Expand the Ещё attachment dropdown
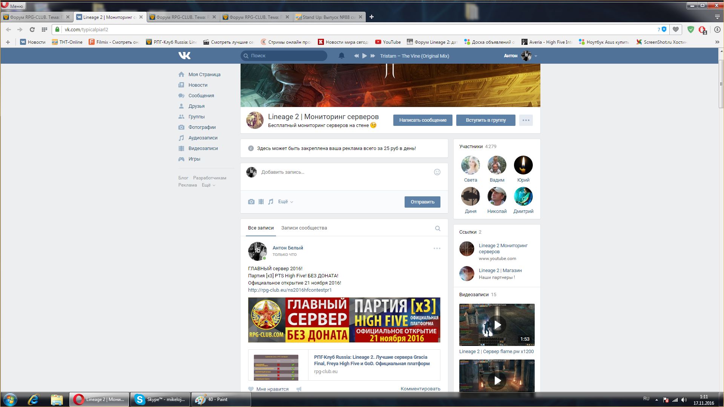 coord(285,202)
